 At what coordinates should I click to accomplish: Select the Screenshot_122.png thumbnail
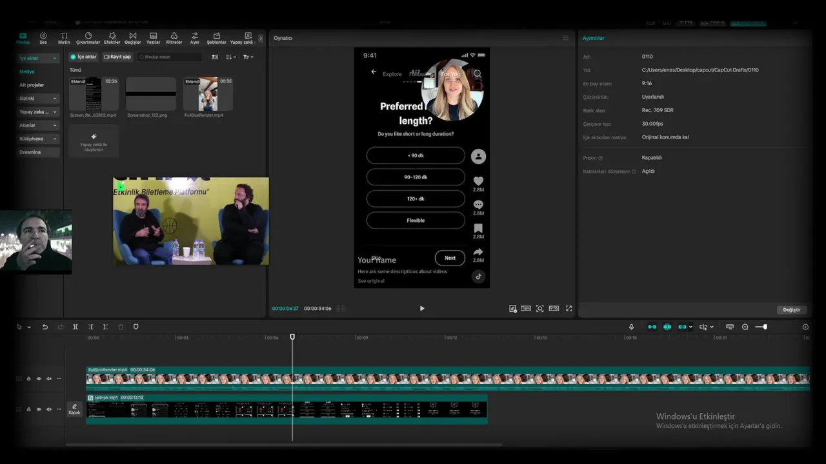[x=151, y=94]
